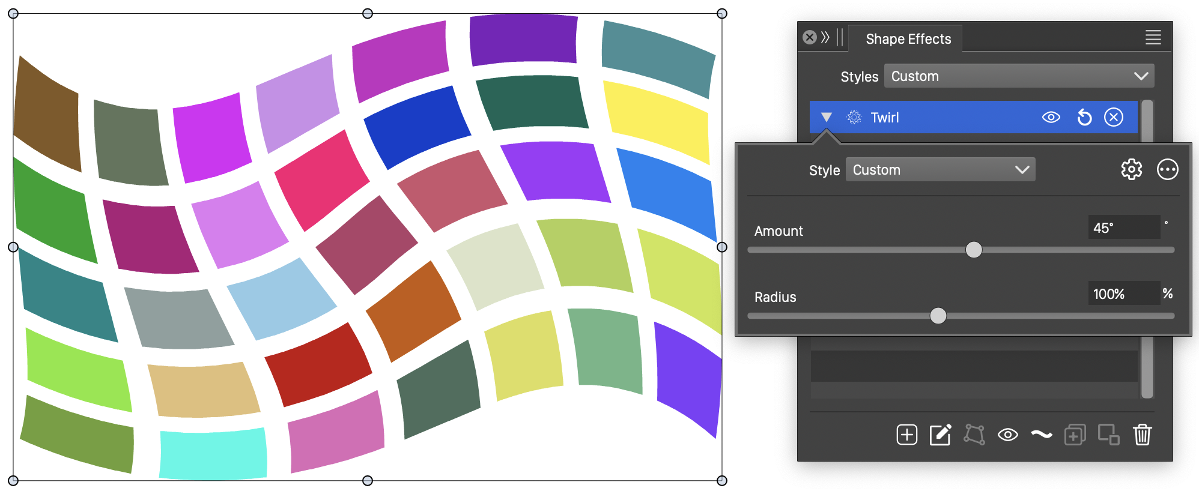The image size is (1199, 497).
Task: Click the wave tilde icon in bottom toolbar
Action: 1041,435
